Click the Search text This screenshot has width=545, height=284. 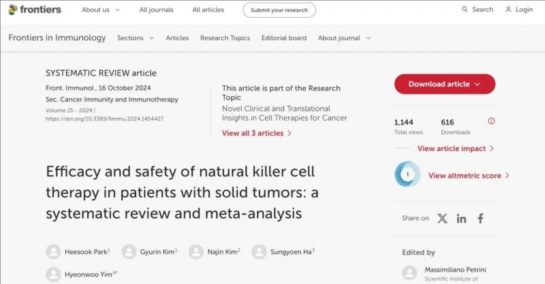point(482,10)
